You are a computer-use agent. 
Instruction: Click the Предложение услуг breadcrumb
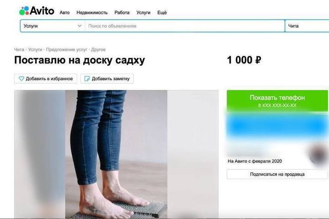[x=67, y=50]
